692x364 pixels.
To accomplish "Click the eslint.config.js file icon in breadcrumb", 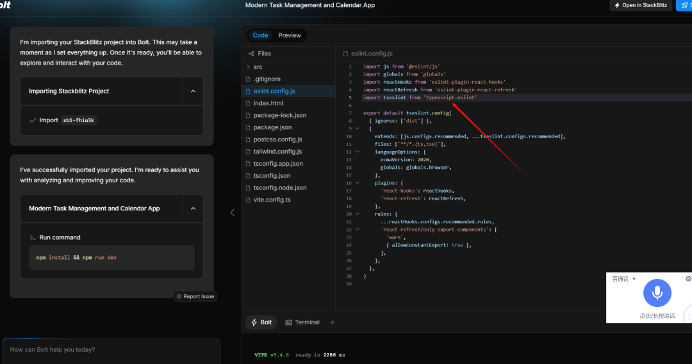I will tap(345, 53).
